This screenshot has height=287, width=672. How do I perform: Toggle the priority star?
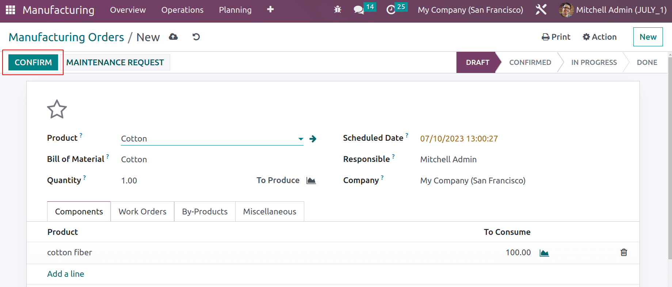pyautogui.click(x=57, y=109)
